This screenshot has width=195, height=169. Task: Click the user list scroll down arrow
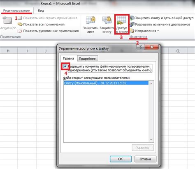[151, 139]
